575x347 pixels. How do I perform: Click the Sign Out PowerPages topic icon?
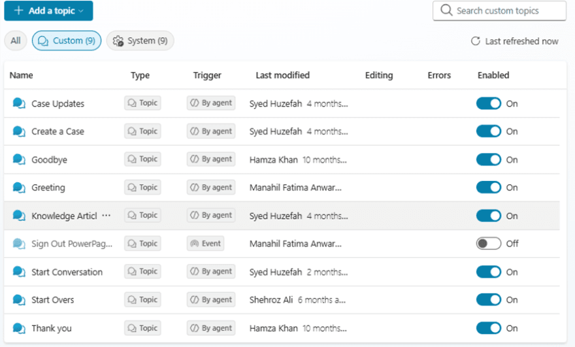[x=19, y=244]
